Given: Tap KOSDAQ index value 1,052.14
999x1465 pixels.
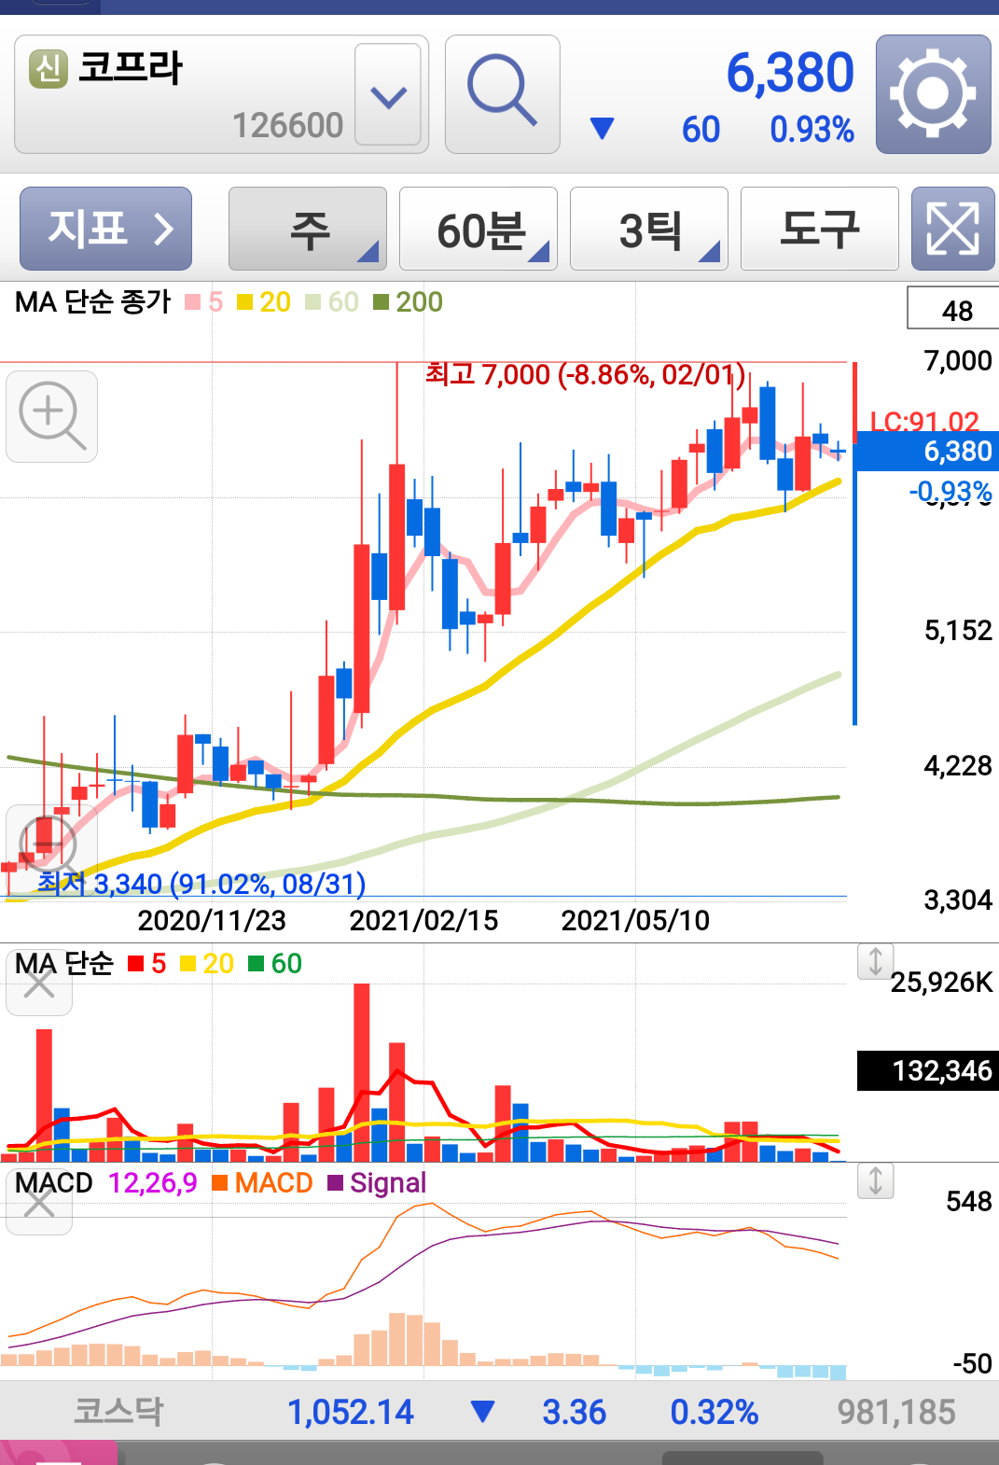Looking at the screenshot, I should 351,1413.
